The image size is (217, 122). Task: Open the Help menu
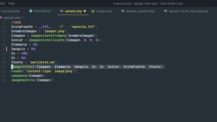pyautogui.click(x=11, y=3)
